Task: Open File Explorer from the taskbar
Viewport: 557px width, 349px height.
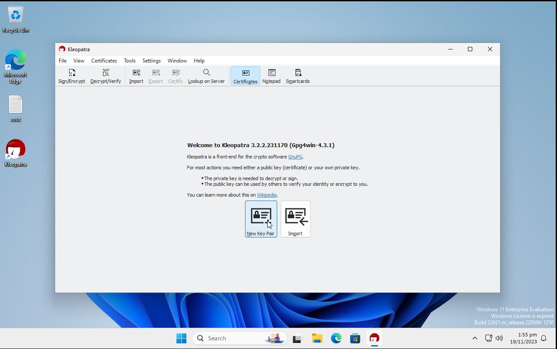Action: pyautogui.click(x=317, y=338)
